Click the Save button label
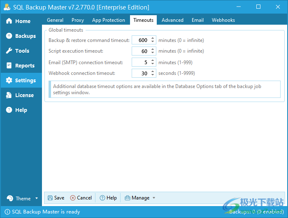288x218 pixels. pyautogui.click(x=59, y=198)
